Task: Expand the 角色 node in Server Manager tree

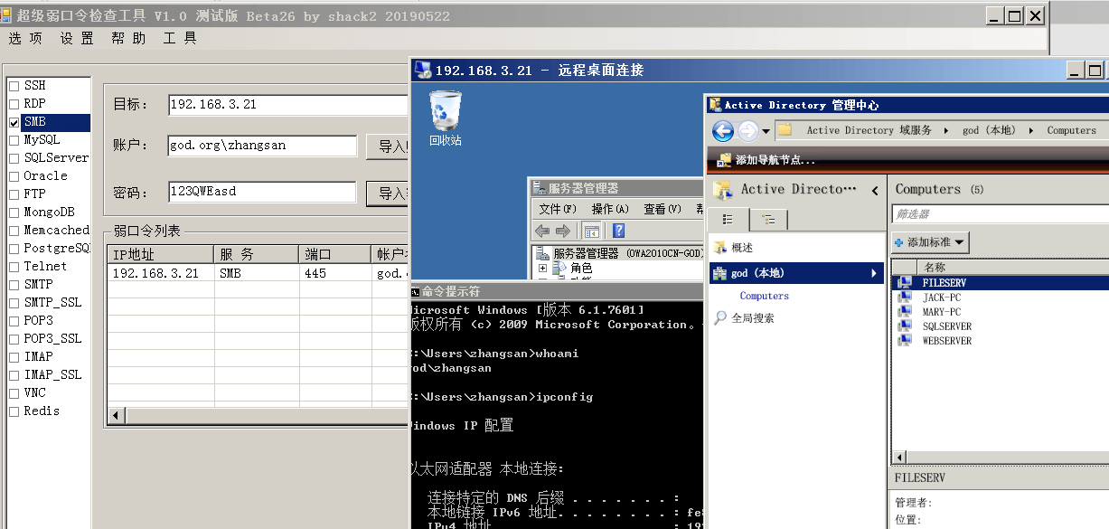Action: (x=542, y=269)
